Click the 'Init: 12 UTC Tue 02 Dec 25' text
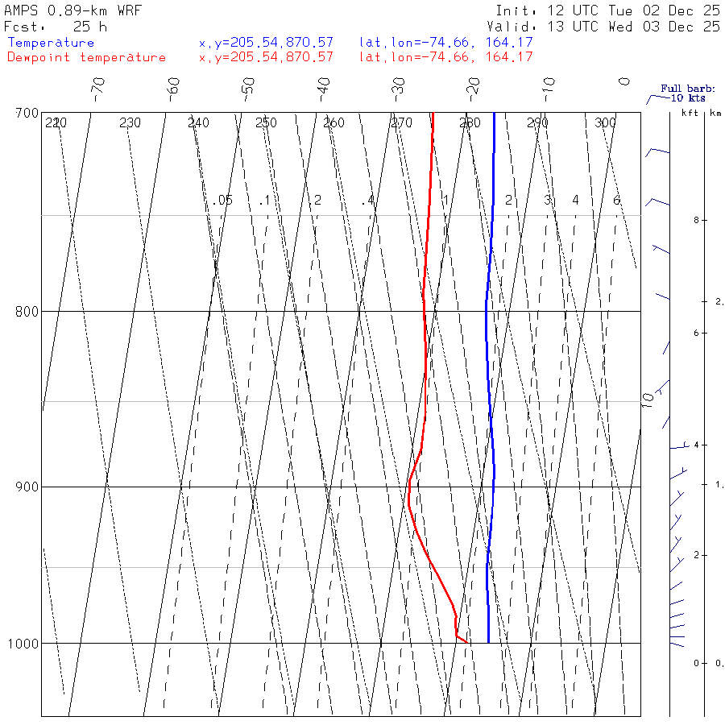725x725 pixels. (607, 10)
